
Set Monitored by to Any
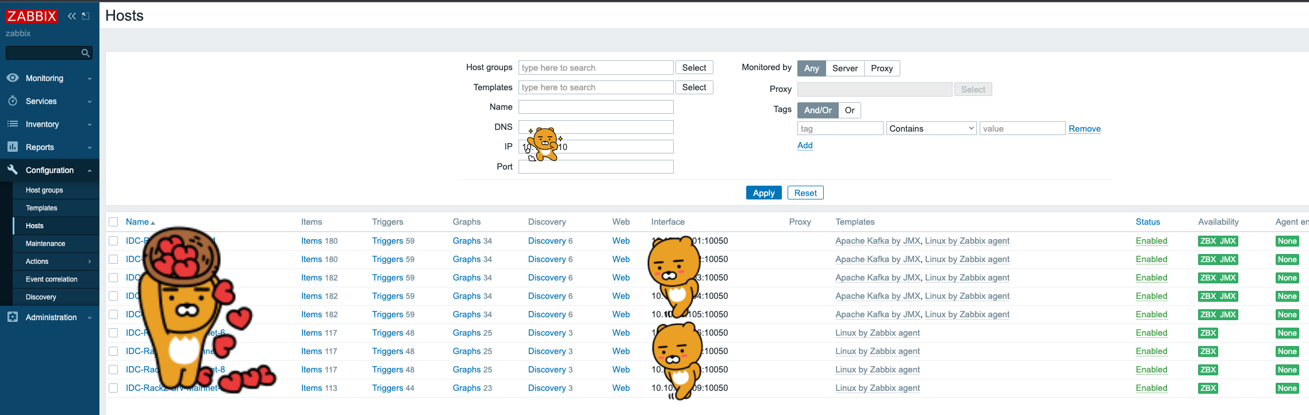point(811,68)
